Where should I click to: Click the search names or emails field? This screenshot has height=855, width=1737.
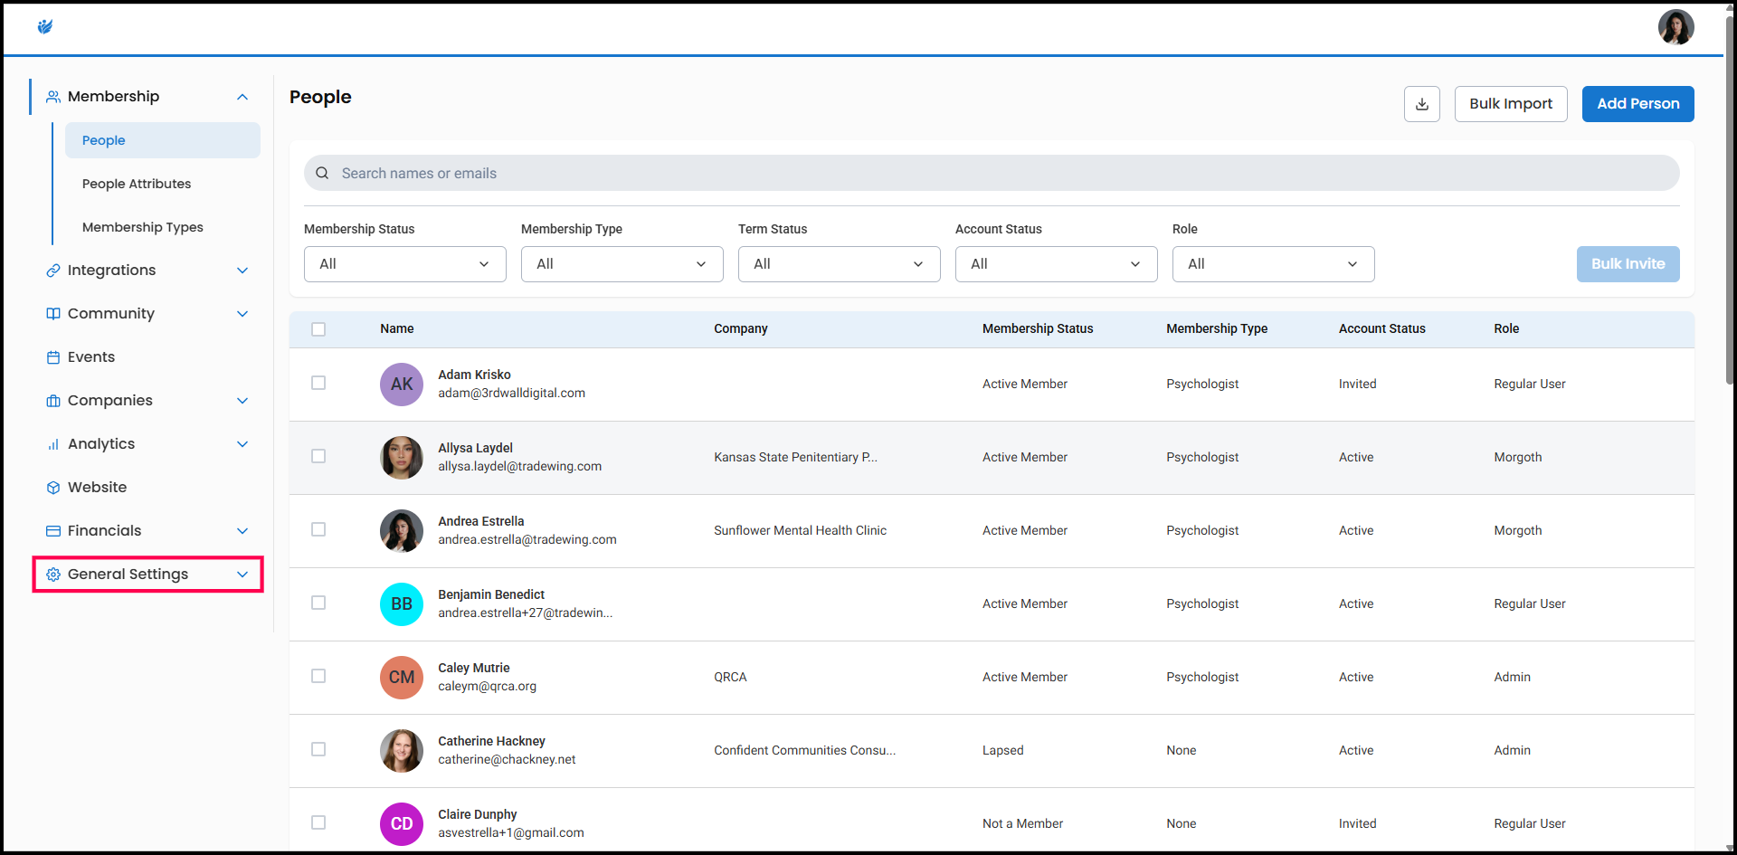(991, 173)
